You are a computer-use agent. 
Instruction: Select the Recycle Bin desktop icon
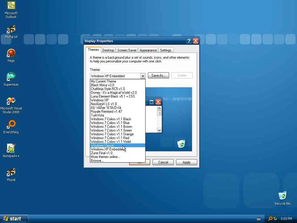click(282, 198)
